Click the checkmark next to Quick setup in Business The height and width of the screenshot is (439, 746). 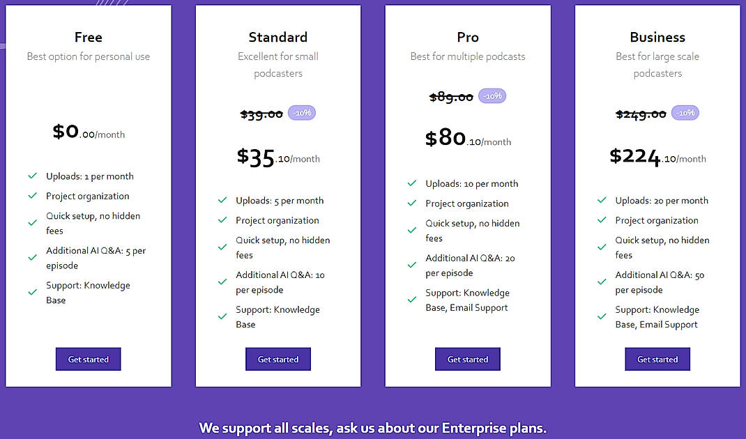(x=601, y=245)
